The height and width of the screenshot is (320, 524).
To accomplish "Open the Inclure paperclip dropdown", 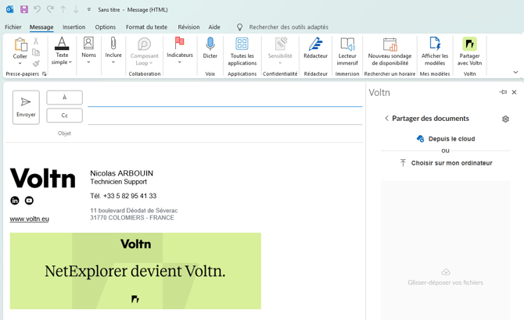I will [x=113, y=50].
